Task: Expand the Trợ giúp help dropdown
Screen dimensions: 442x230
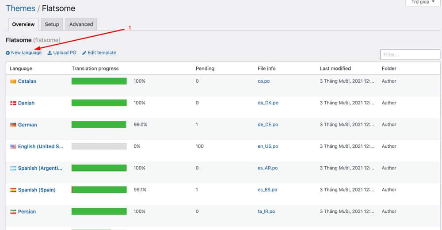Action: [423, 2]
